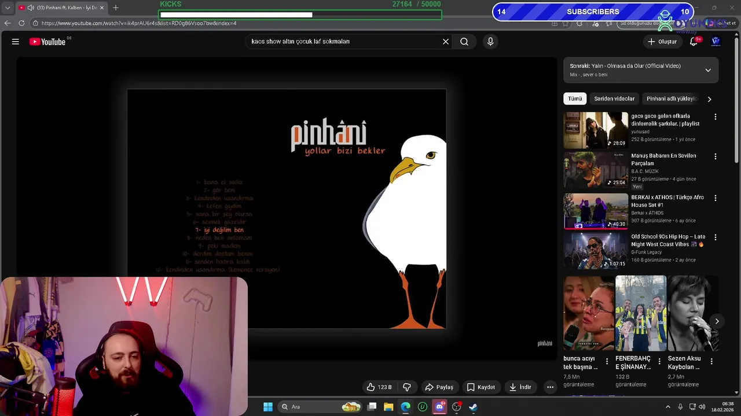Open 'Old School 90s Hip Hop' video title
The height and width of the screenshot is (416, 741).
coord(668,240)
